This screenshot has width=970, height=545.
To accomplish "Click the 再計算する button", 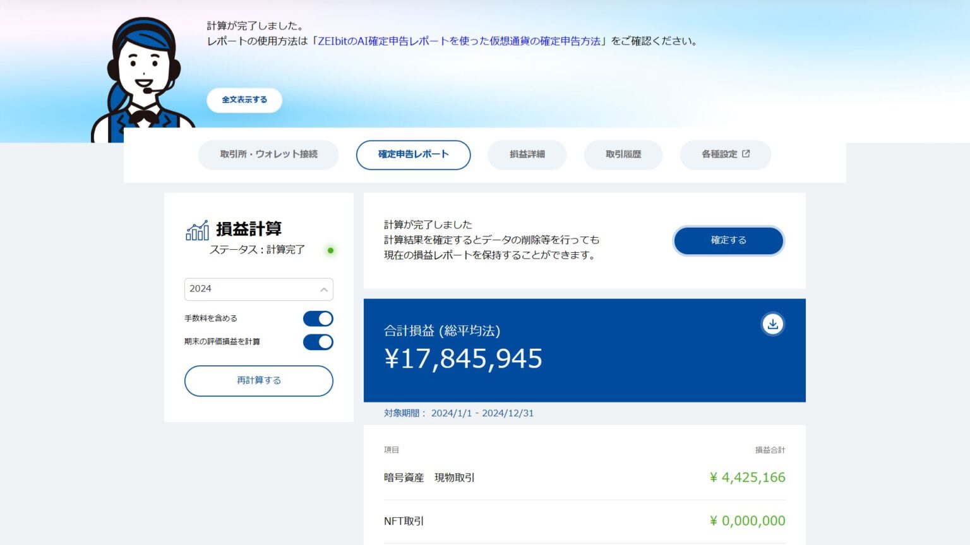I will point(258,380).
